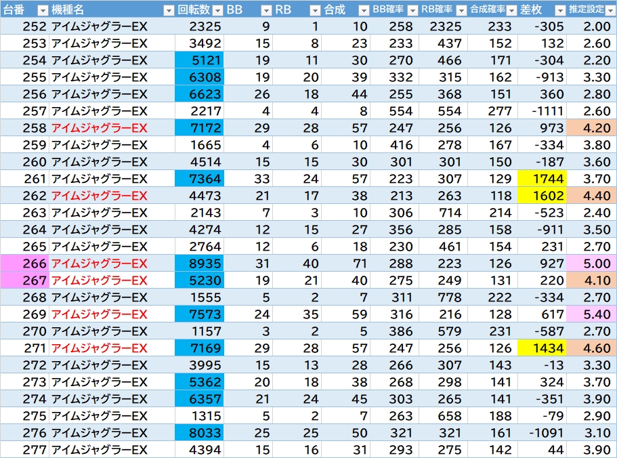This screenshot has width=617, height=458.
Task: Open the BB column filter dropdown
Action: click(x=266, y=10)
